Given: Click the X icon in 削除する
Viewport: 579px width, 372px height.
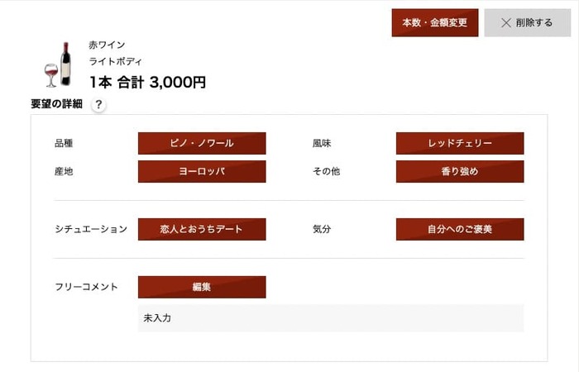Looking at the screenshot, I should click(x=506, y=23).
